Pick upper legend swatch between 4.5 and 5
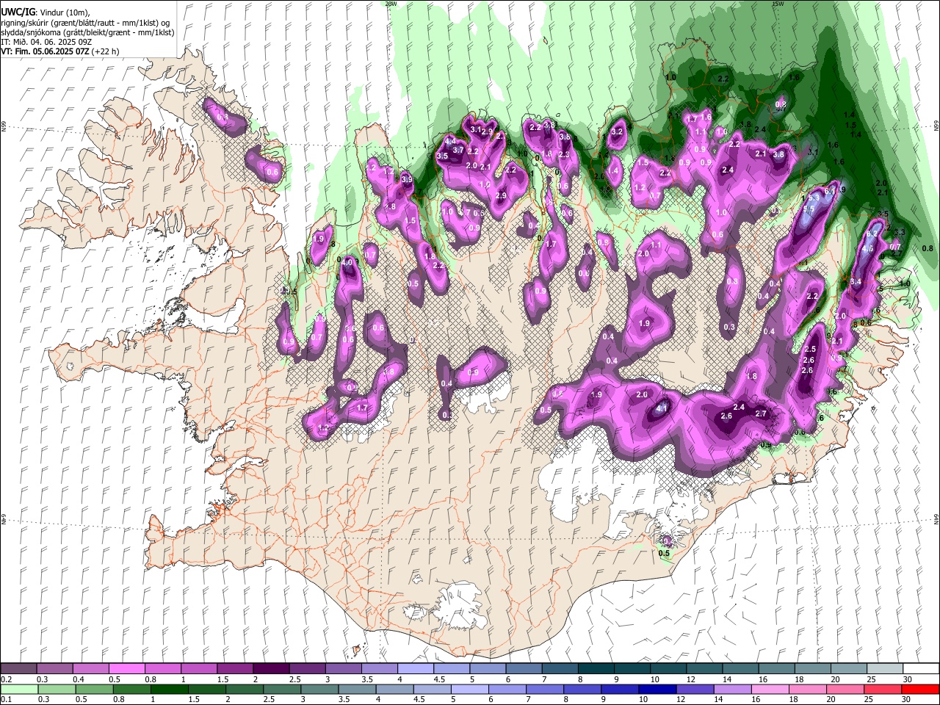 [x=451, y=669]
